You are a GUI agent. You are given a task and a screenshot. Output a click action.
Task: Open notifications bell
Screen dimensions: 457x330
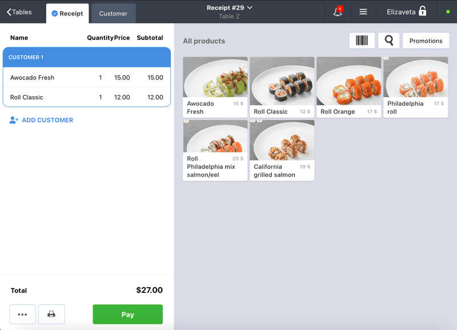(x=338, y=12)
